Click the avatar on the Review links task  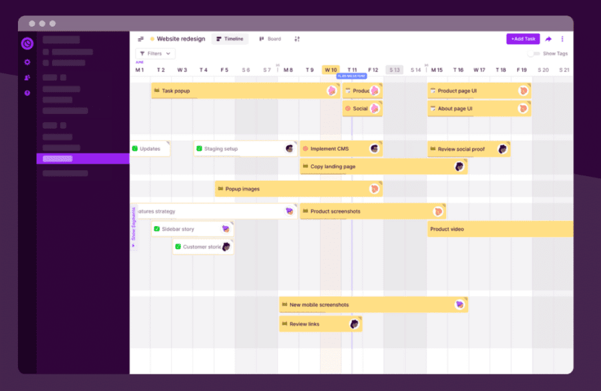[x=355, y=324]
